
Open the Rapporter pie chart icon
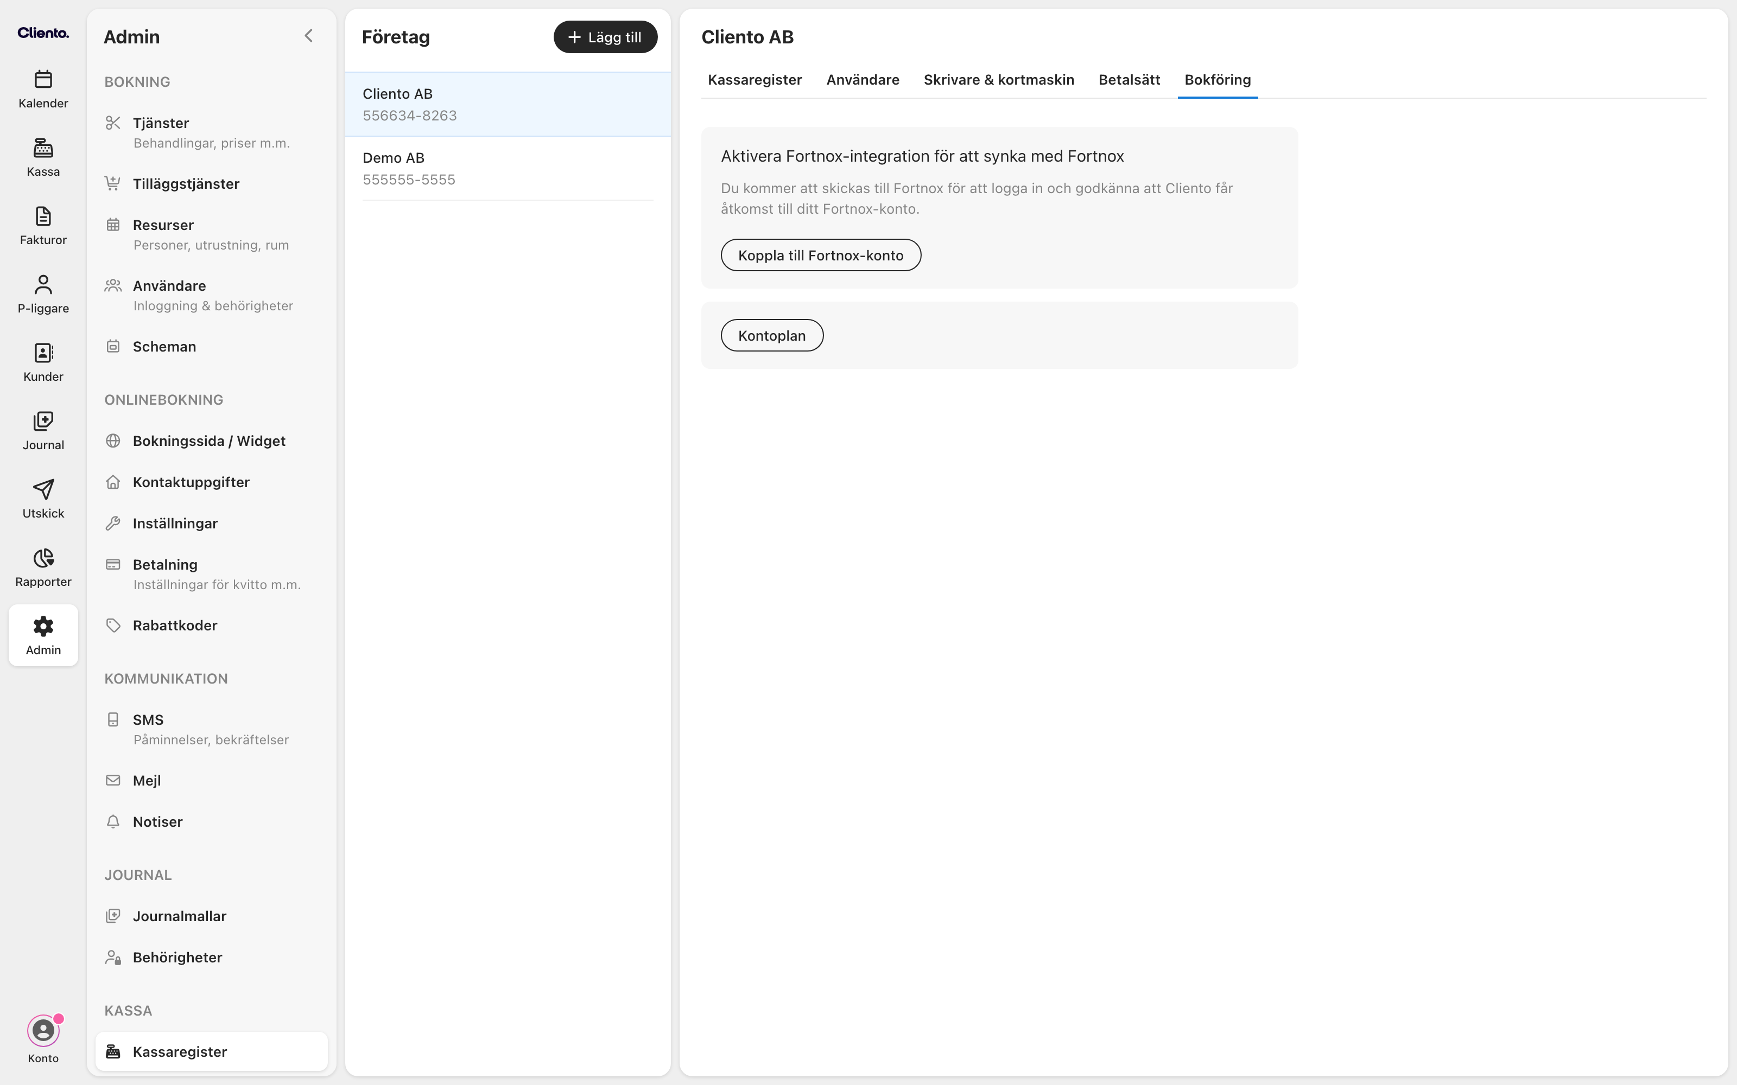point(43,558)
